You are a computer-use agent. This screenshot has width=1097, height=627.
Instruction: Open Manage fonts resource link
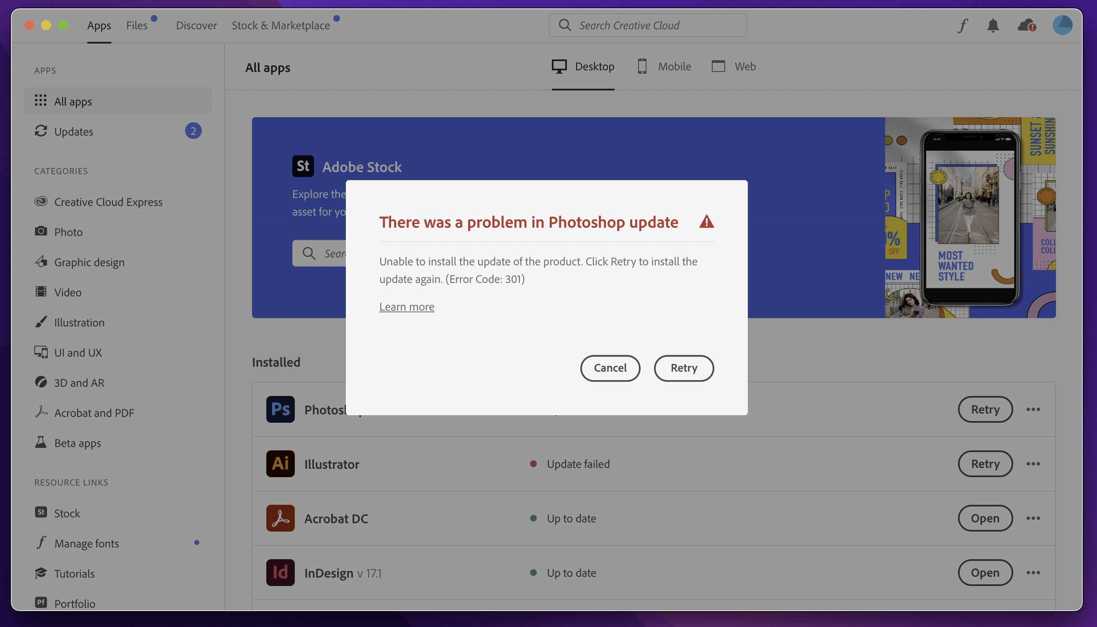click(x=118, y=543)
